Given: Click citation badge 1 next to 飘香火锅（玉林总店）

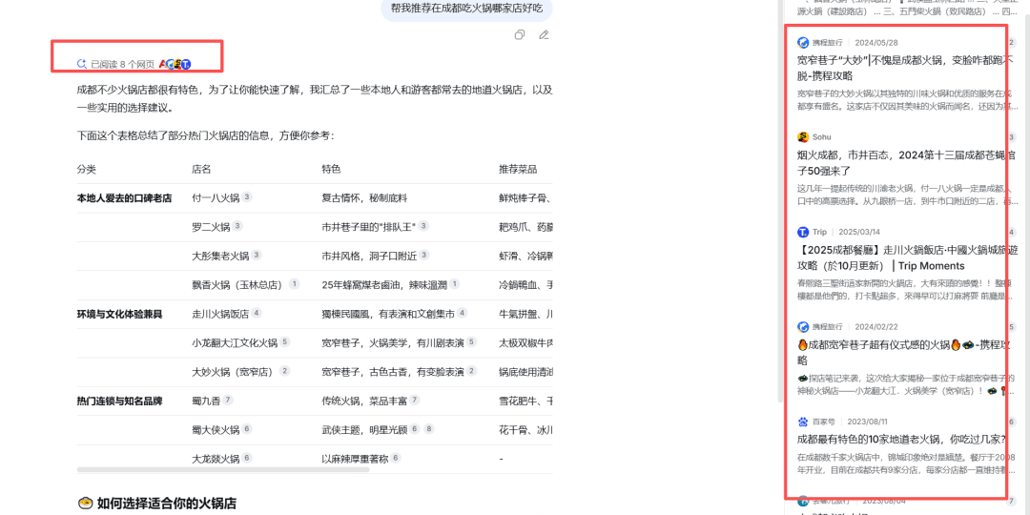Looking at the screenshot, I should tap(294, 284).
